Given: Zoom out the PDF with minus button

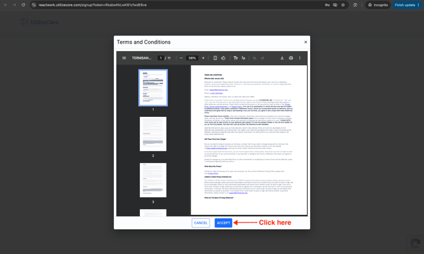Looking at the screenshot, I should tap(181, 58).
